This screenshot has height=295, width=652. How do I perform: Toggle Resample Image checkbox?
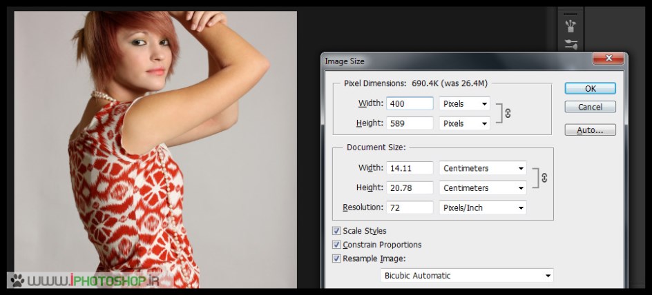coord(336,258)
